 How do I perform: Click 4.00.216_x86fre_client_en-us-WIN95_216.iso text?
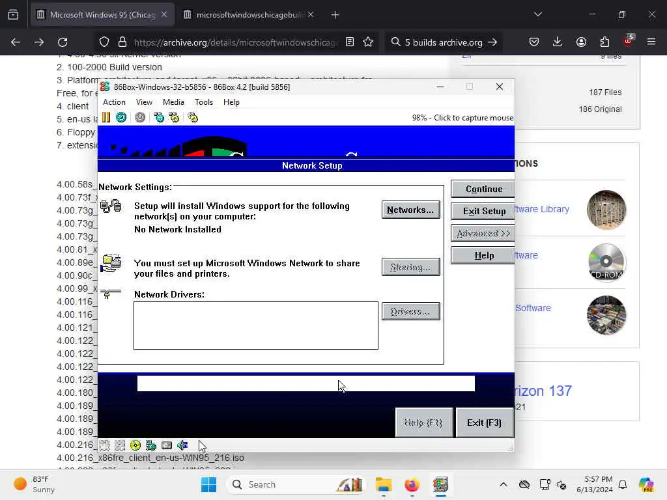click(150, 458)
